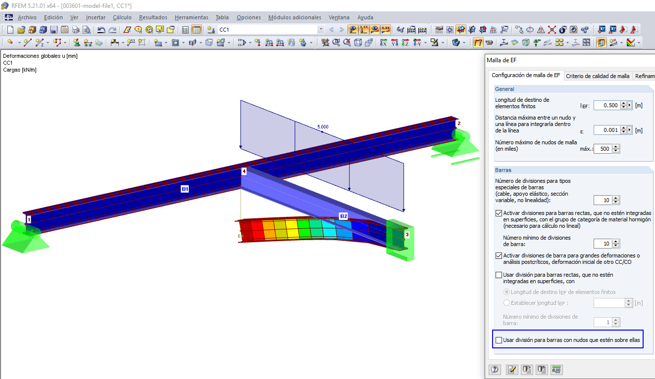Click node 4 label in the model
This screenshot has width=655, height=379.
[x=244, y=171]
